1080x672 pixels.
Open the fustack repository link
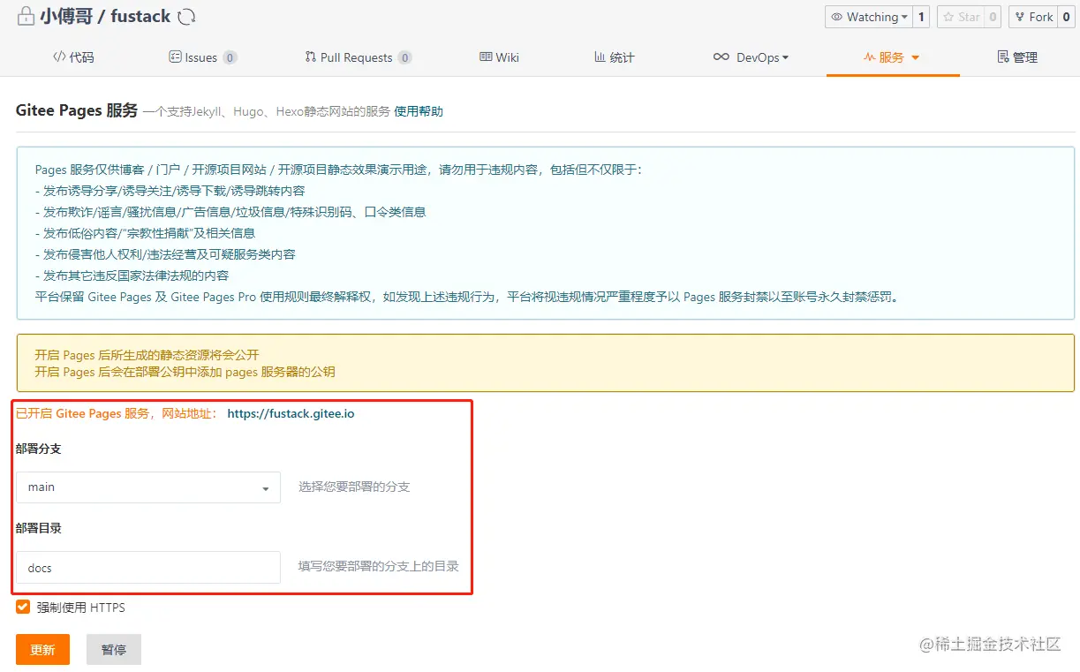click(x=140, y=17)
